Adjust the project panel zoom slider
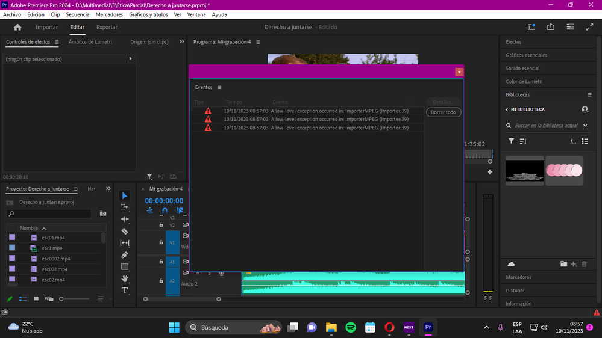 (x=61, y=299)
